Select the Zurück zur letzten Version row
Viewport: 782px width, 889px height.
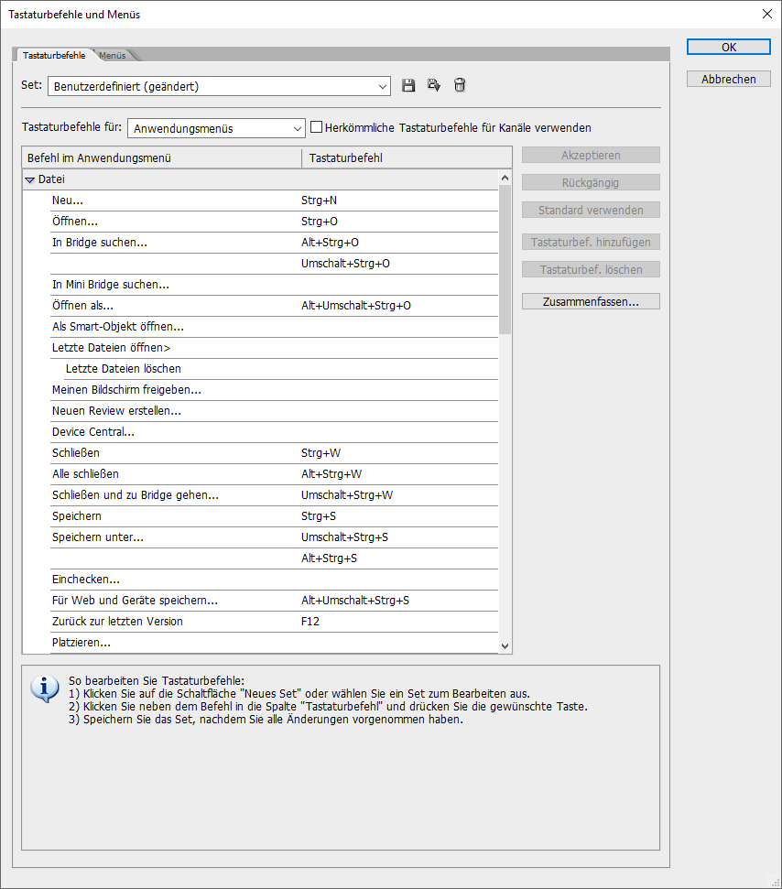117,622
